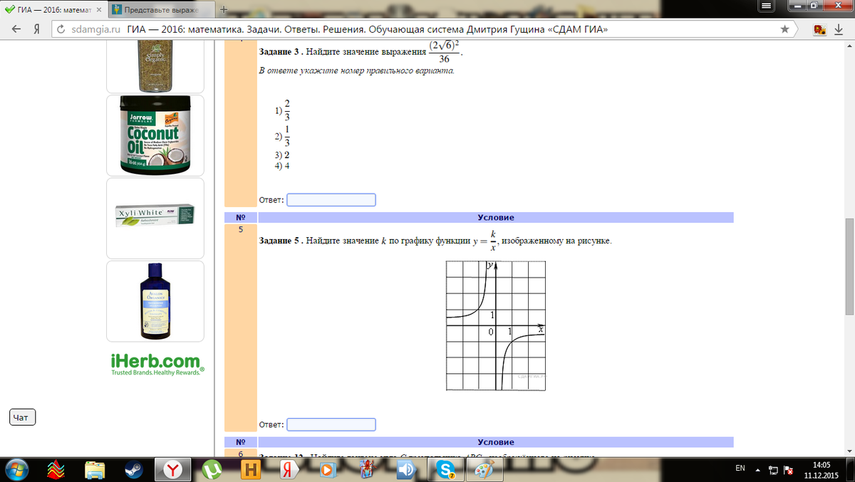Click answer option '4) 4'
The width and height of the screenshot is (855, 482).
click(x=281, y=166)
